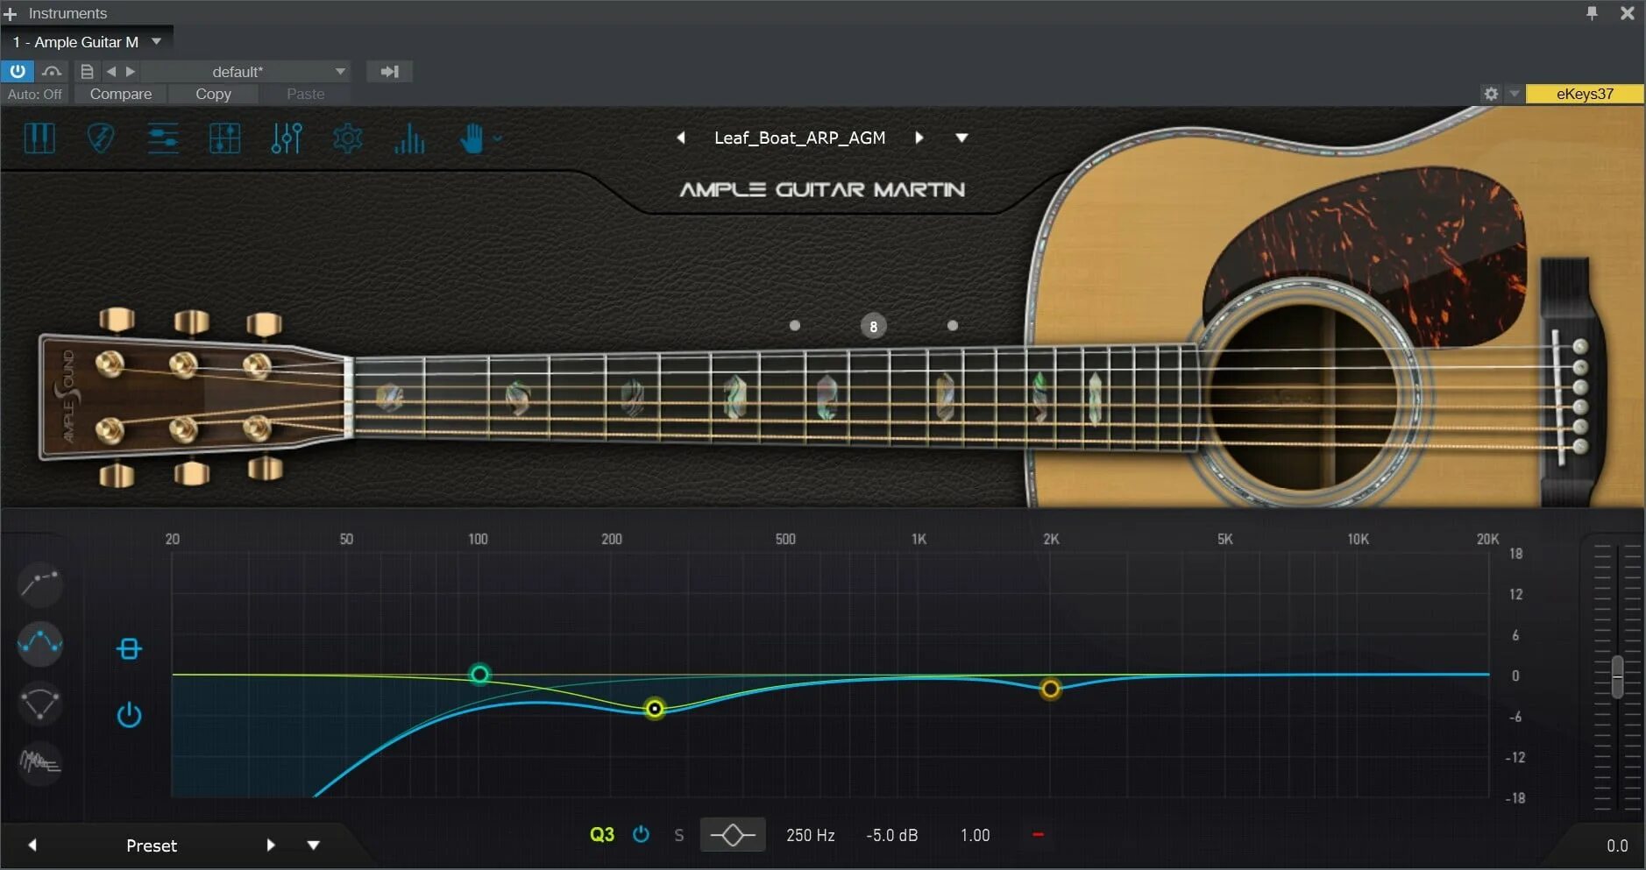Open the EQ Preset dropdown triangle

point(314,845)
